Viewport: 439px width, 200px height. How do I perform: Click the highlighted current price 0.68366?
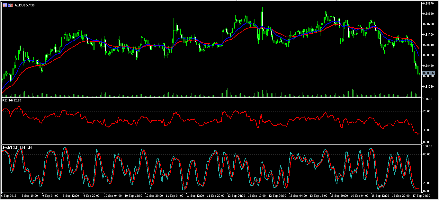click(x=429, y=73)
